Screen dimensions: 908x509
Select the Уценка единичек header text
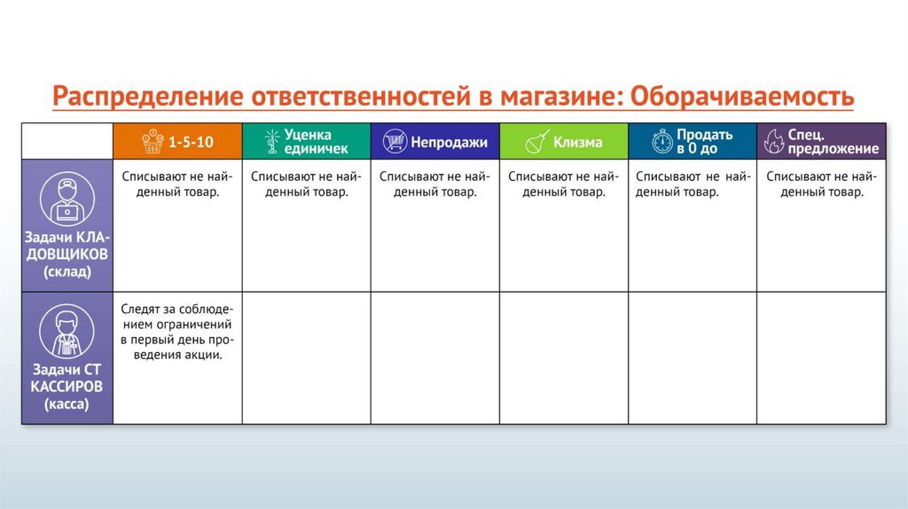click(317, 142)
